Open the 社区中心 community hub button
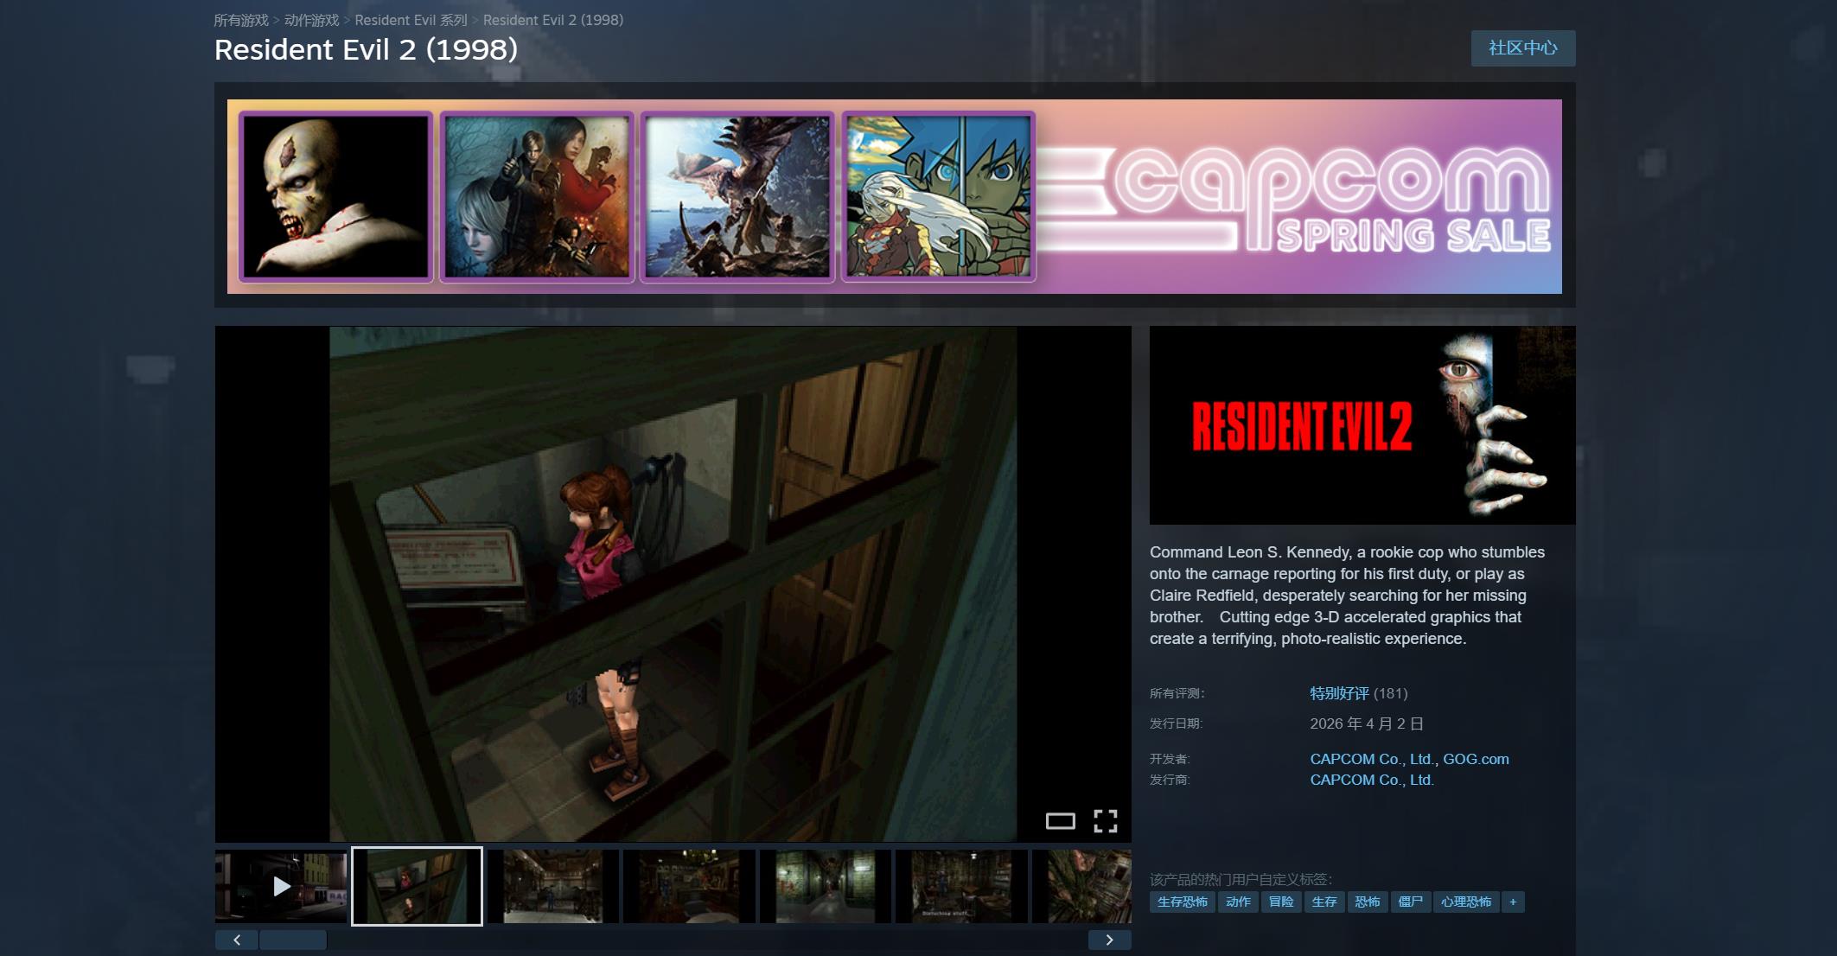The height and width of the screenshot is (956, 1837). point(1522,48)
